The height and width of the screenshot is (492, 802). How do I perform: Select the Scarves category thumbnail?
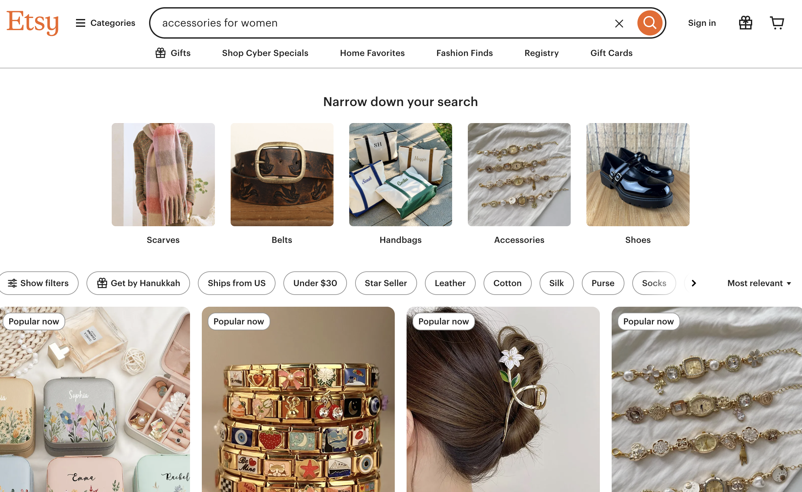tap(163, 174)
